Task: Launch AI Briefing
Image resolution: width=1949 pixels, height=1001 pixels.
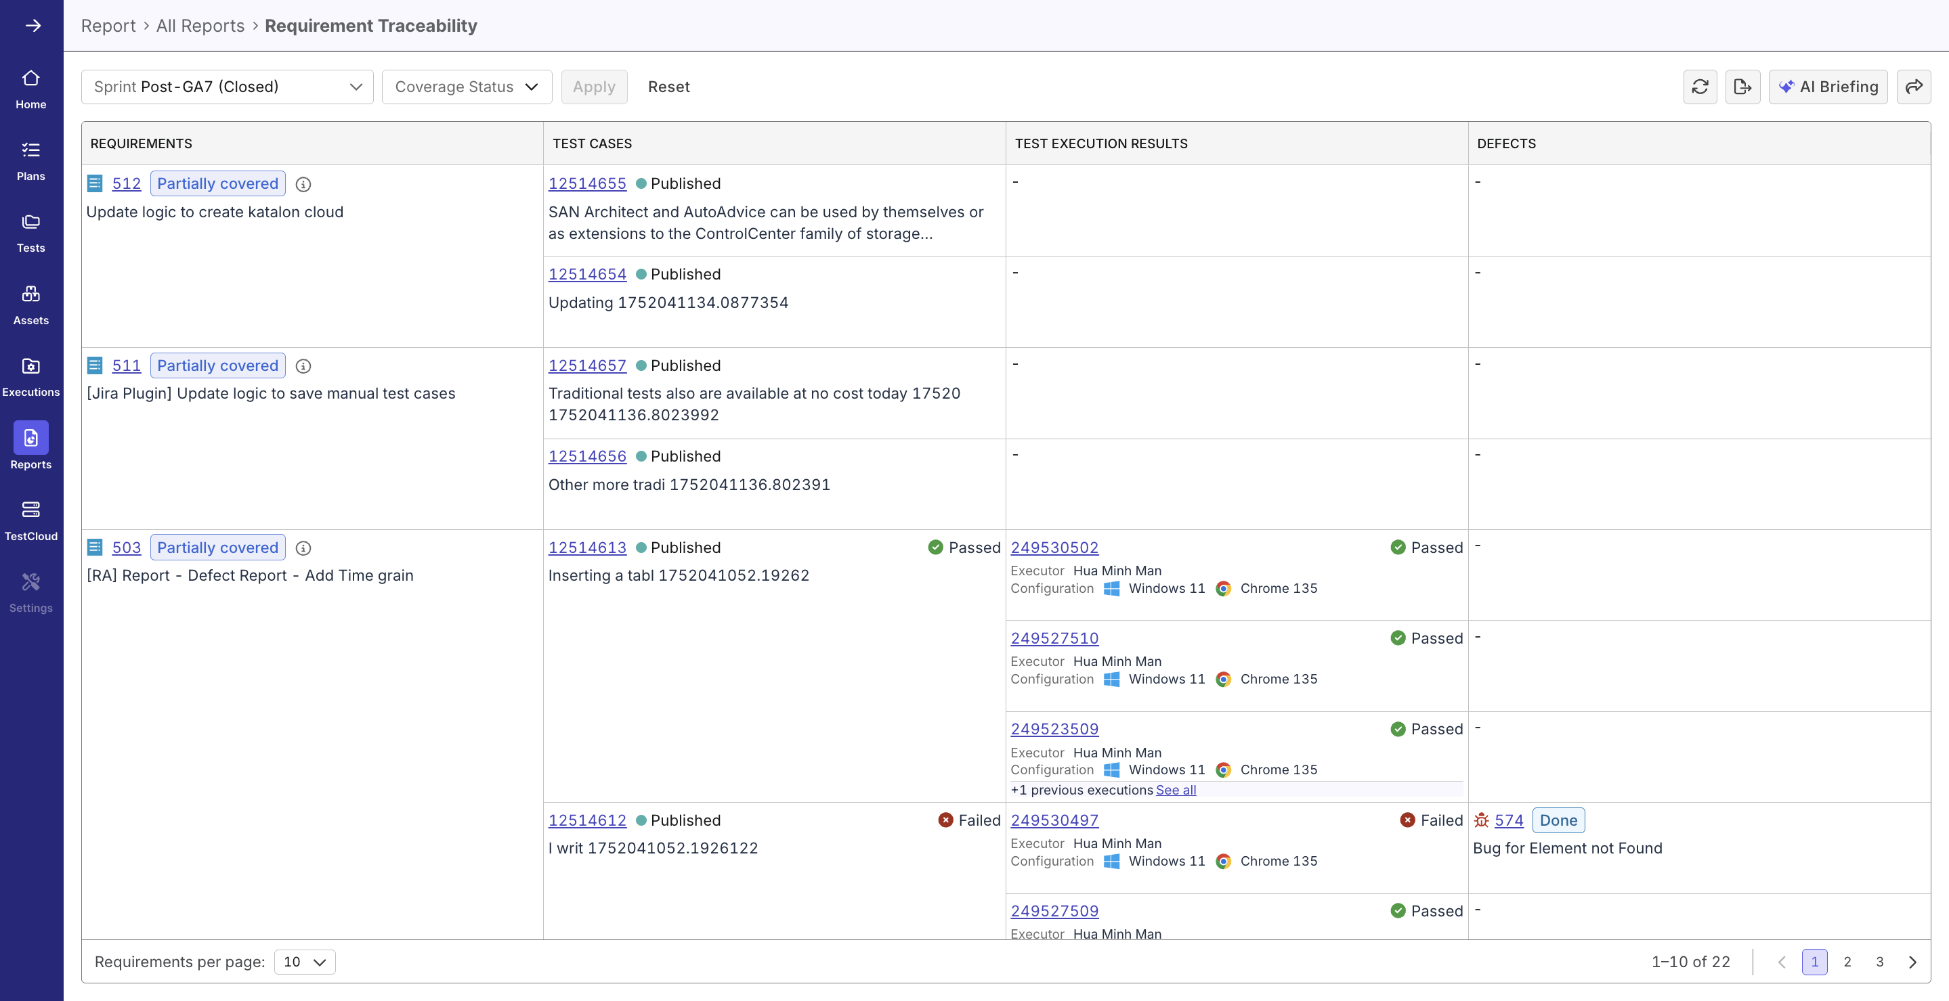Action: tap(1828, 86)
